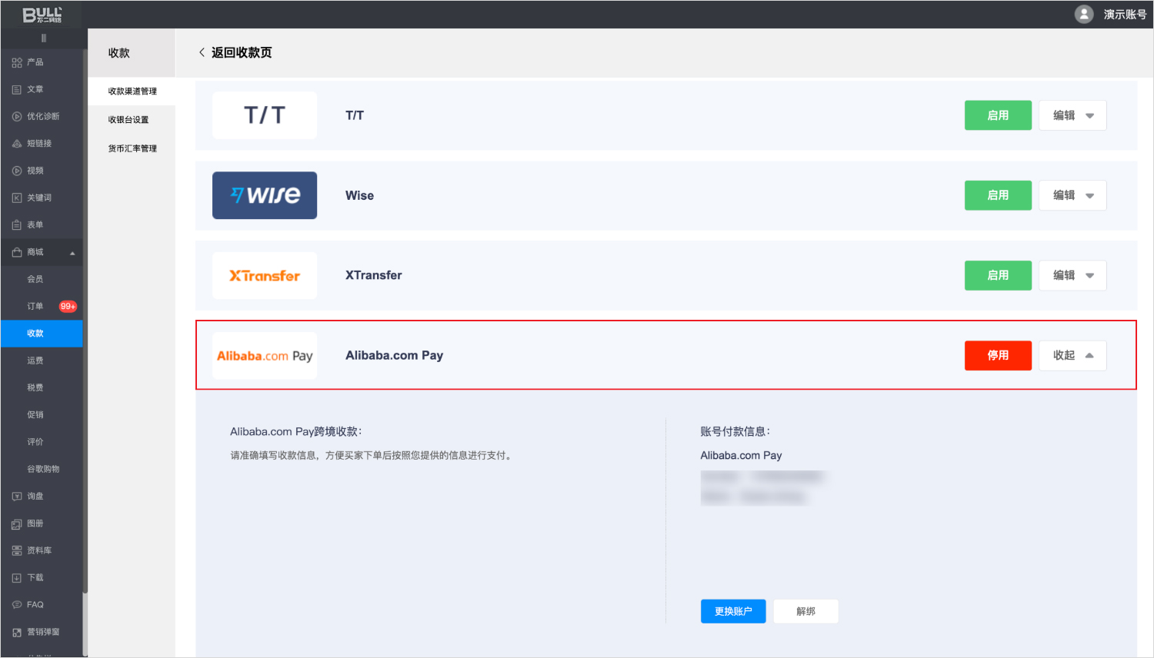Enable the Wise payment channel

point(998,195)
